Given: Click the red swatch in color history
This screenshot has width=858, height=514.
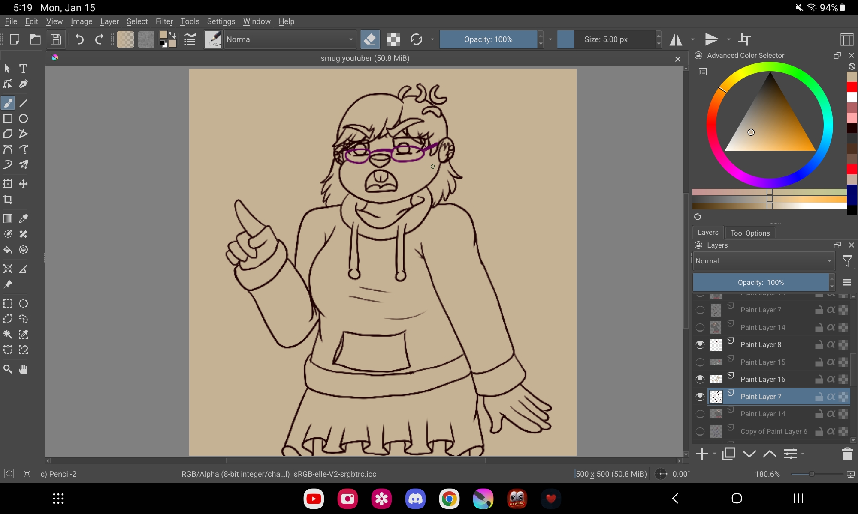Looking at the screenshot, I should point(852,87).
